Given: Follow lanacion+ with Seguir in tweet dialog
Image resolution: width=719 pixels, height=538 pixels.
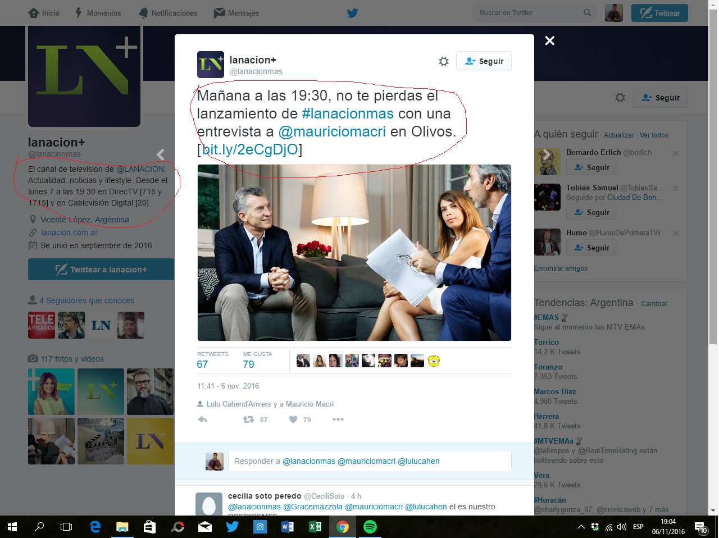Looking at the screenshot, I should click(x=484, y=61).
